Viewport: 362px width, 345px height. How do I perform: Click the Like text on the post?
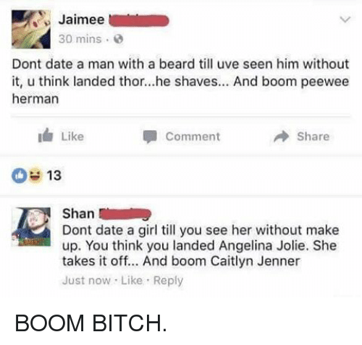[72, 137]
